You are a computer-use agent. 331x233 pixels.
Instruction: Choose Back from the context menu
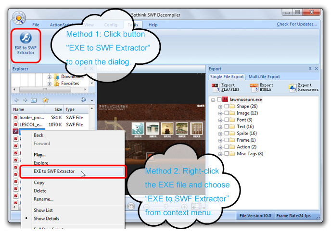pyautogui.click(x=38, y=135)
